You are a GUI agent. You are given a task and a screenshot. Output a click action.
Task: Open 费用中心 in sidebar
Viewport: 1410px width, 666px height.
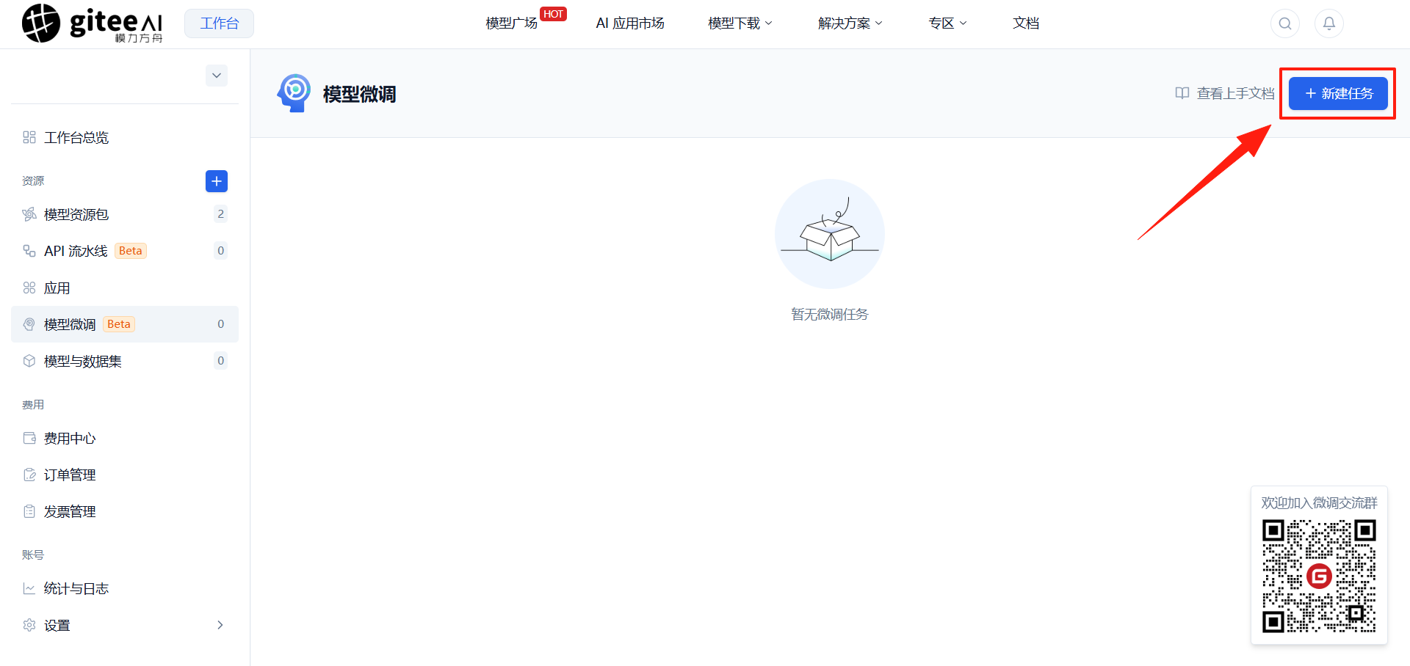click(x=125, y=438)
